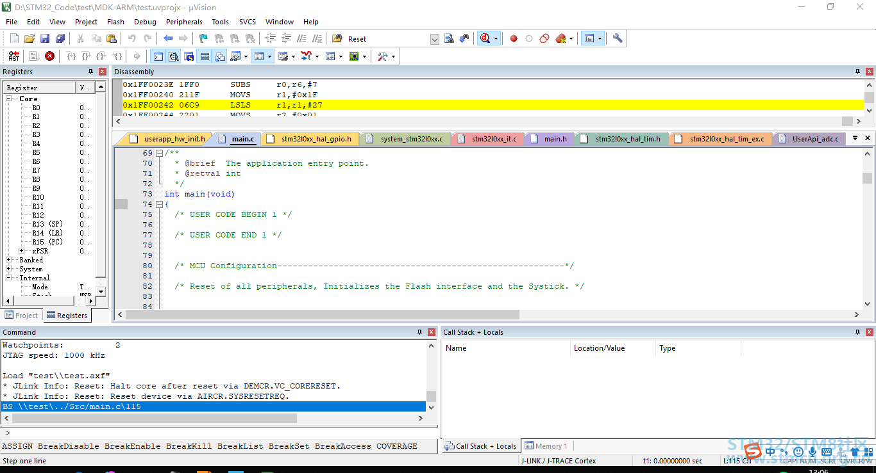Navigate backwards with blue arrow
This screenshot has width=876, height=473.
168,38
